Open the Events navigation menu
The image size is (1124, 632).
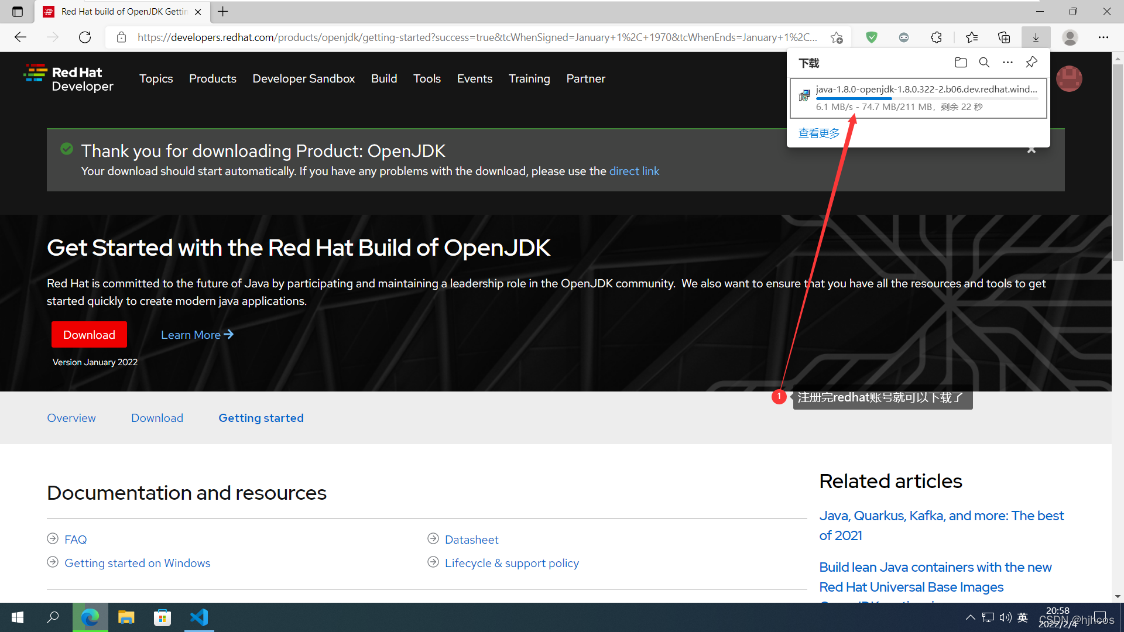click(475, 78)
